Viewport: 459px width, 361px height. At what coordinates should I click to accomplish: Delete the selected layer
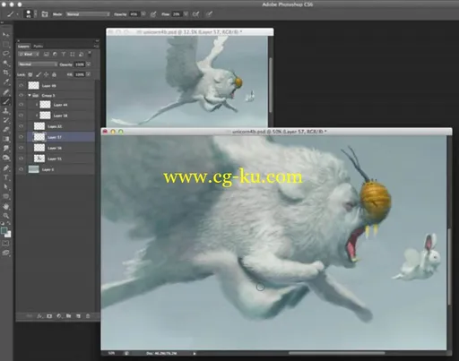(88, 316)
